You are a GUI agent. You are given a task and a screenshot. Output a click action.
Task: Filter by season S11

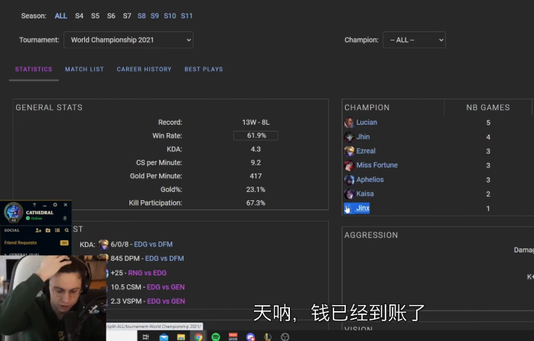tap(187, 16)
